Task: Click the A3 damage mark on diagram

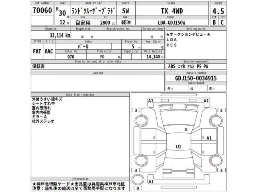Action: tap(151, 101)
